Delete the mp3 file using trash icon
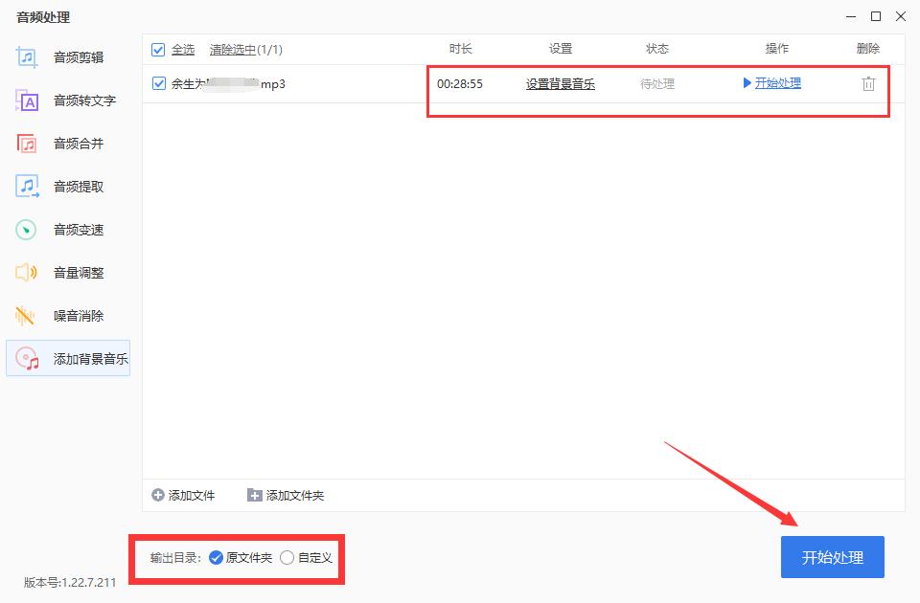Screen dimensions: 920x603 click(868, 84)
